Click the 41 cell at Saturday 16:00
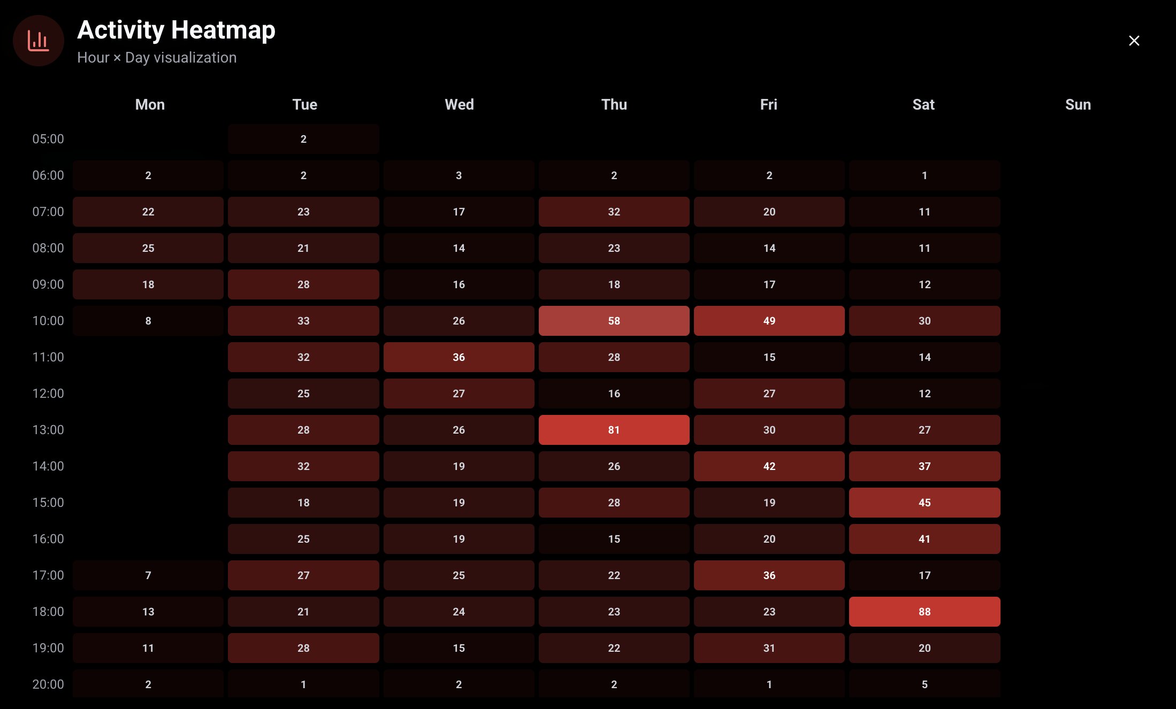The height and width of the screenshot is (709, 1176). click(x=924, y=539)
